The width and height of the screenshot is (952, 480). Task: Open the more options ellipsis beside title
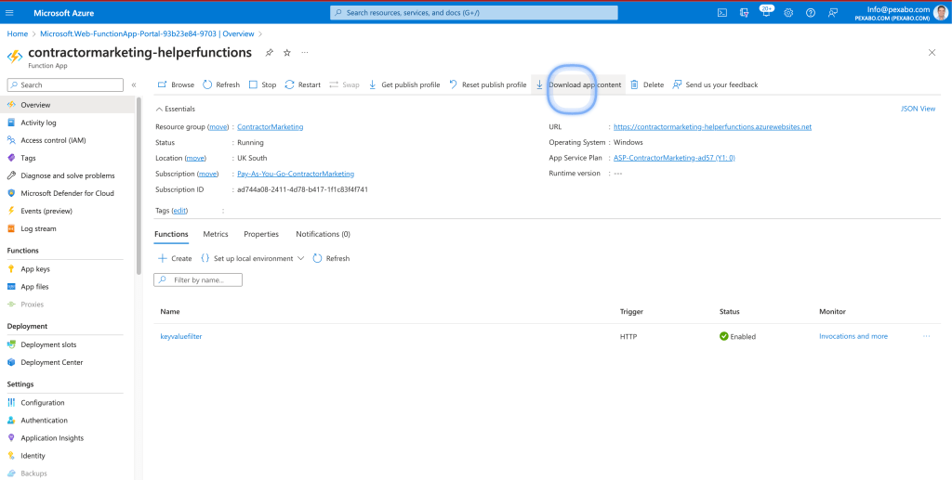click(x=305, y=53)
